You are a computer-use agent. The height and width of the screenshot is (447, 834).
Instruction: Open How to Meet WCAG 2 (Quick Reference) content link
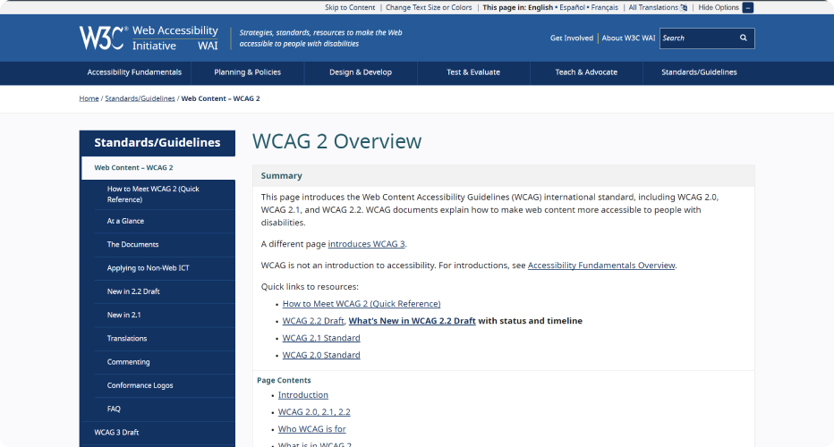tap(362, 303)
